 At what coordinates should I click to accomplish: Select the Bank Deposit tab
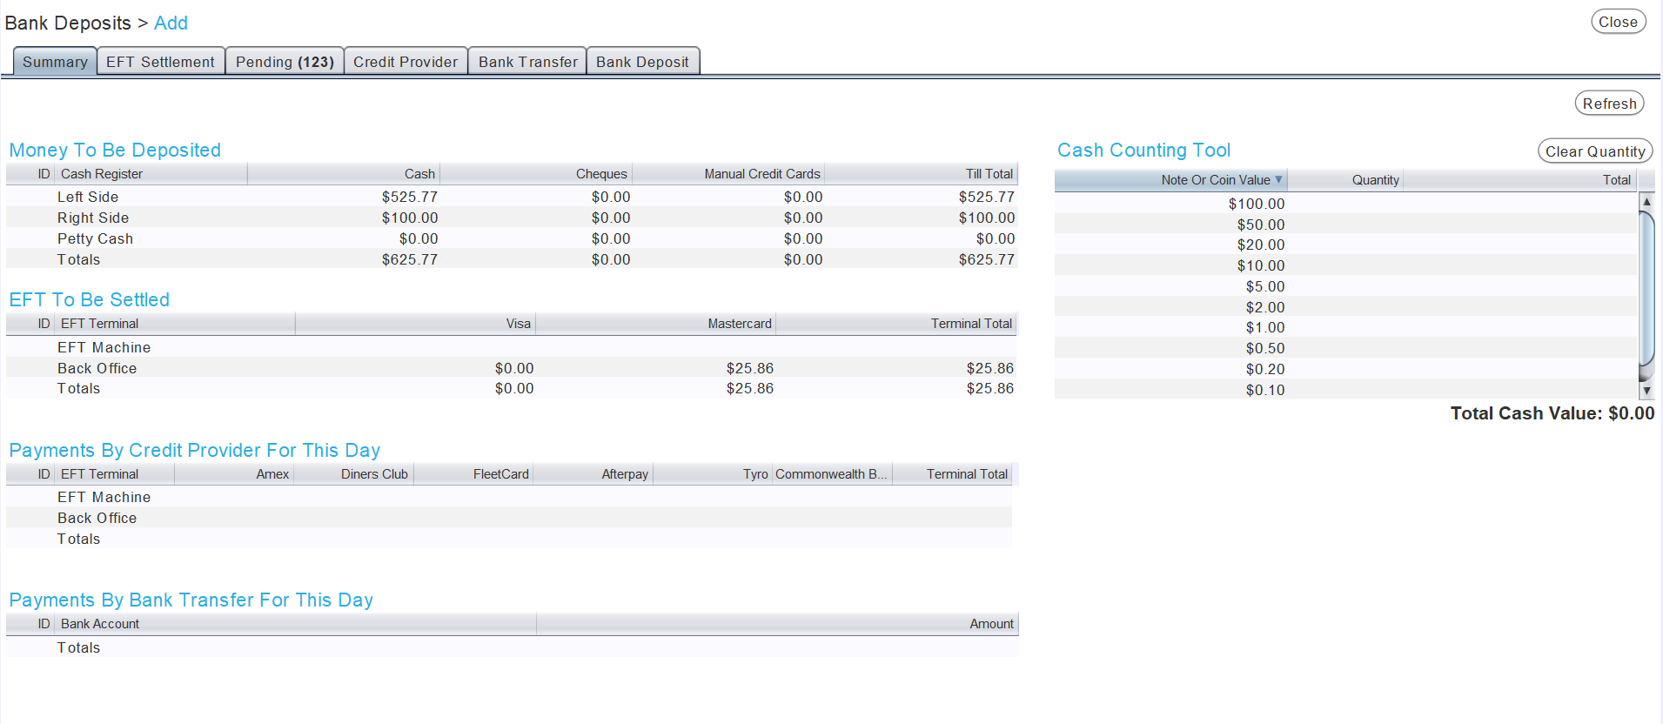[x=643, y=62]
